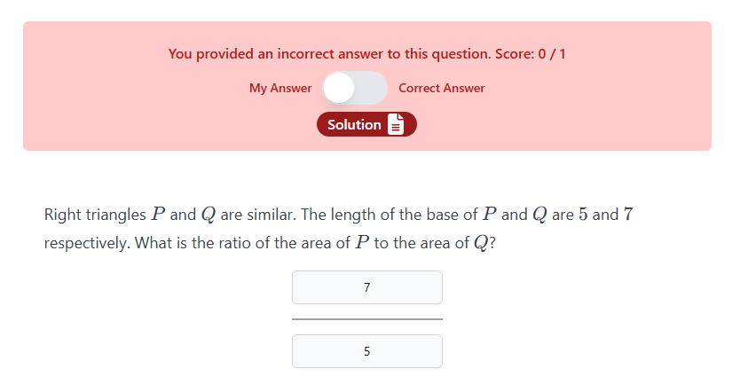
Task: Click the "My Answer" label
Action: tap(280, 88)
